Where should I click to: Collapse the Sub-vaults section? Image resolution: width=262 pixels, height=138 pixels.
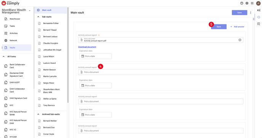[x=38, y=17]
